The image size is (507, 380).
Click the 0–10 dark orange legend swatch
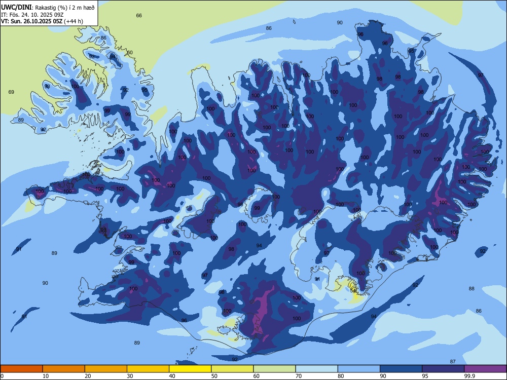21,369
